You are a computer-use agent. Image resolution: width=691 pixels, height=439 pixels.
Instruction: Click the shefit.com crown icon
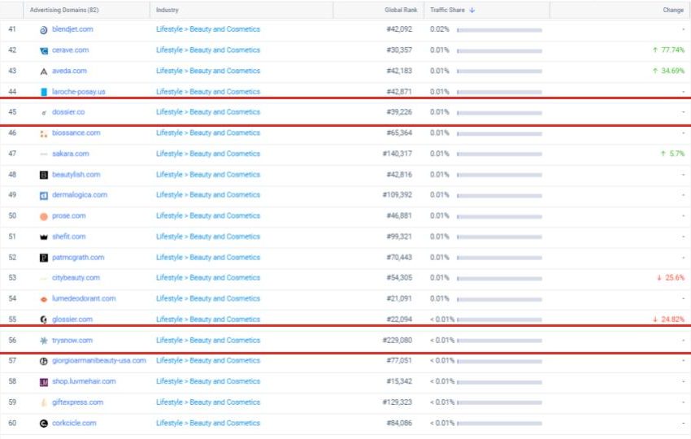click(44, 237)
